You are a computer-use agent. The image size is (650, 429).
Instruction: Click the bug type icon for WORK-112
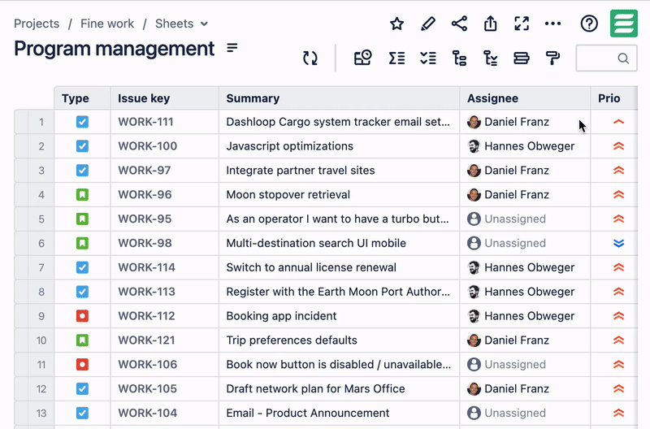tap(82, 316)
